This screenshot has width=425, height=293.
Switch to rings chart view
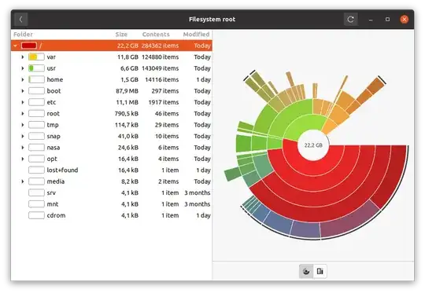coord(306,271)
